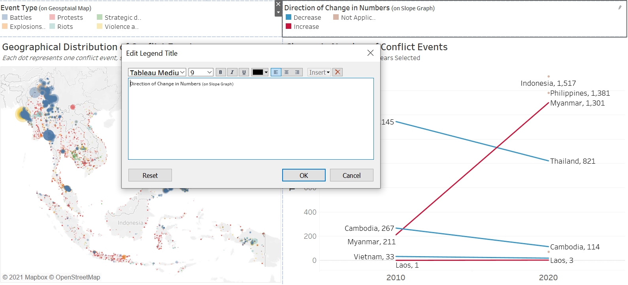
Task: Toggle italic formatting button
Action: tap(232, 72)
